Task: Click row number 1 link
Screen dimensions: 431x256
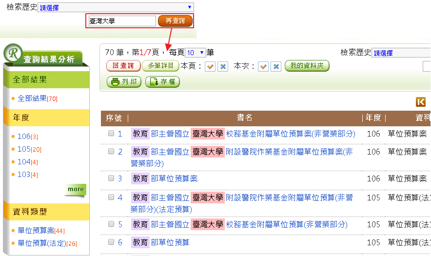Action: point(120,134)
